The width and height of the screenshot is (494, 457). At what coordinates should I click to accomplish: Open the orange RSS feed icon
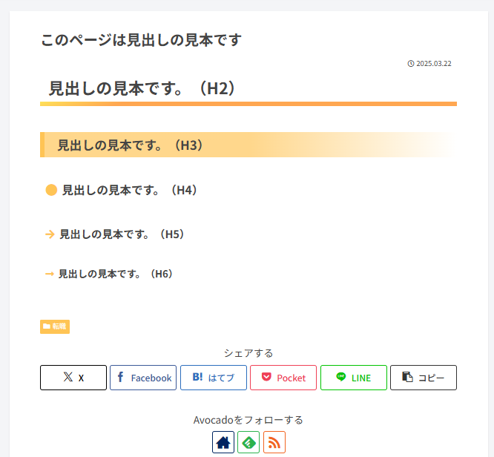click(274, 443)
